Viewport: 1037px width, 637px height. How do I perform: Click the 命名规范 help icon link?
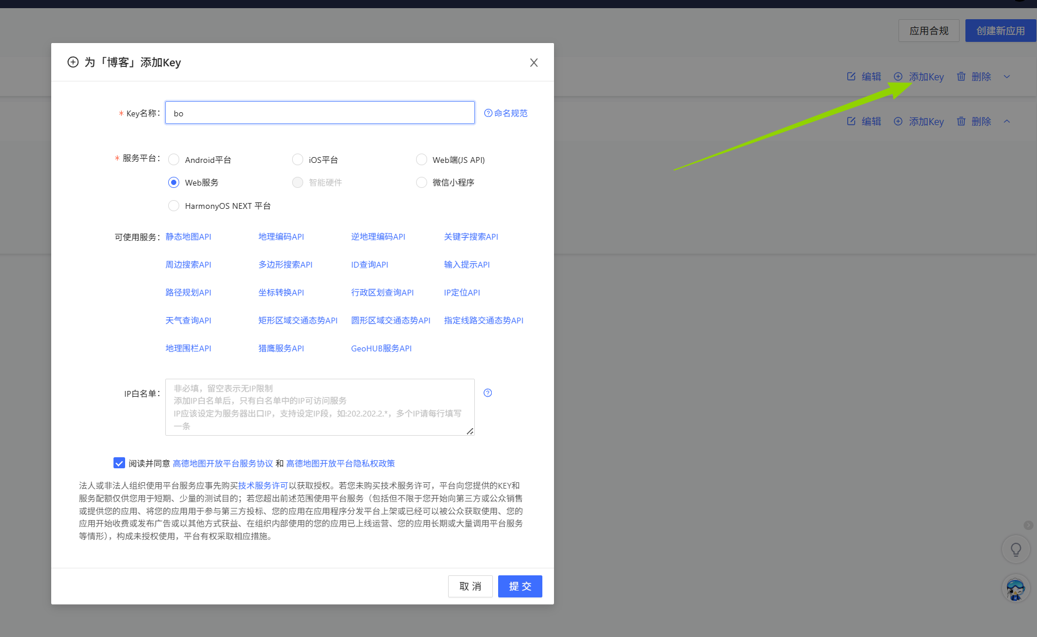click(x=488, y=113)
